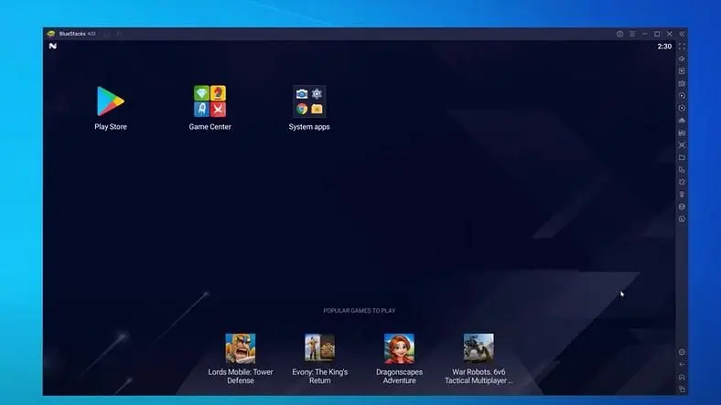Click the lock cursor icon in sidebar
The height and width of the screenshot is (405, 721).
click(682, 71)
